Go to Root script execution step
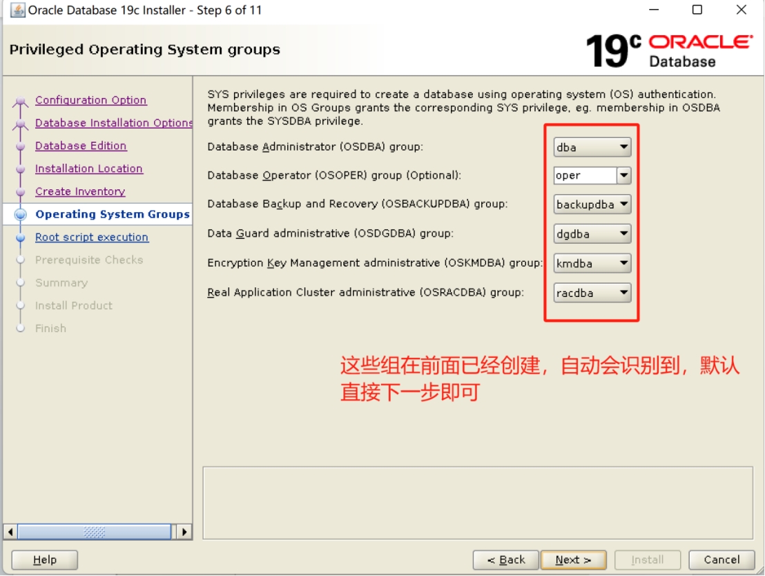This screenshot has width=765, height=576. point(92,237)
